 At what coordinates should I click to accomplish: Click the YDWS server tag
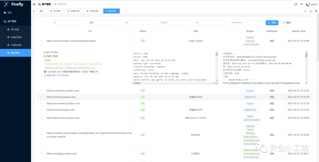click(x=48, y=60)
